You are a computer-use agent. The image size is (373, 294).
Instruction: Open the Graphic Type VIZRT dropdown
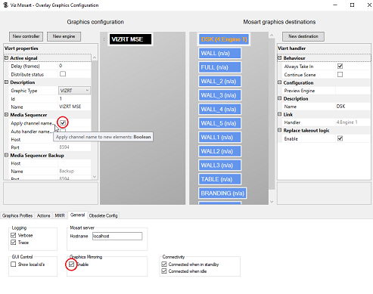click(x=74, y=91)
